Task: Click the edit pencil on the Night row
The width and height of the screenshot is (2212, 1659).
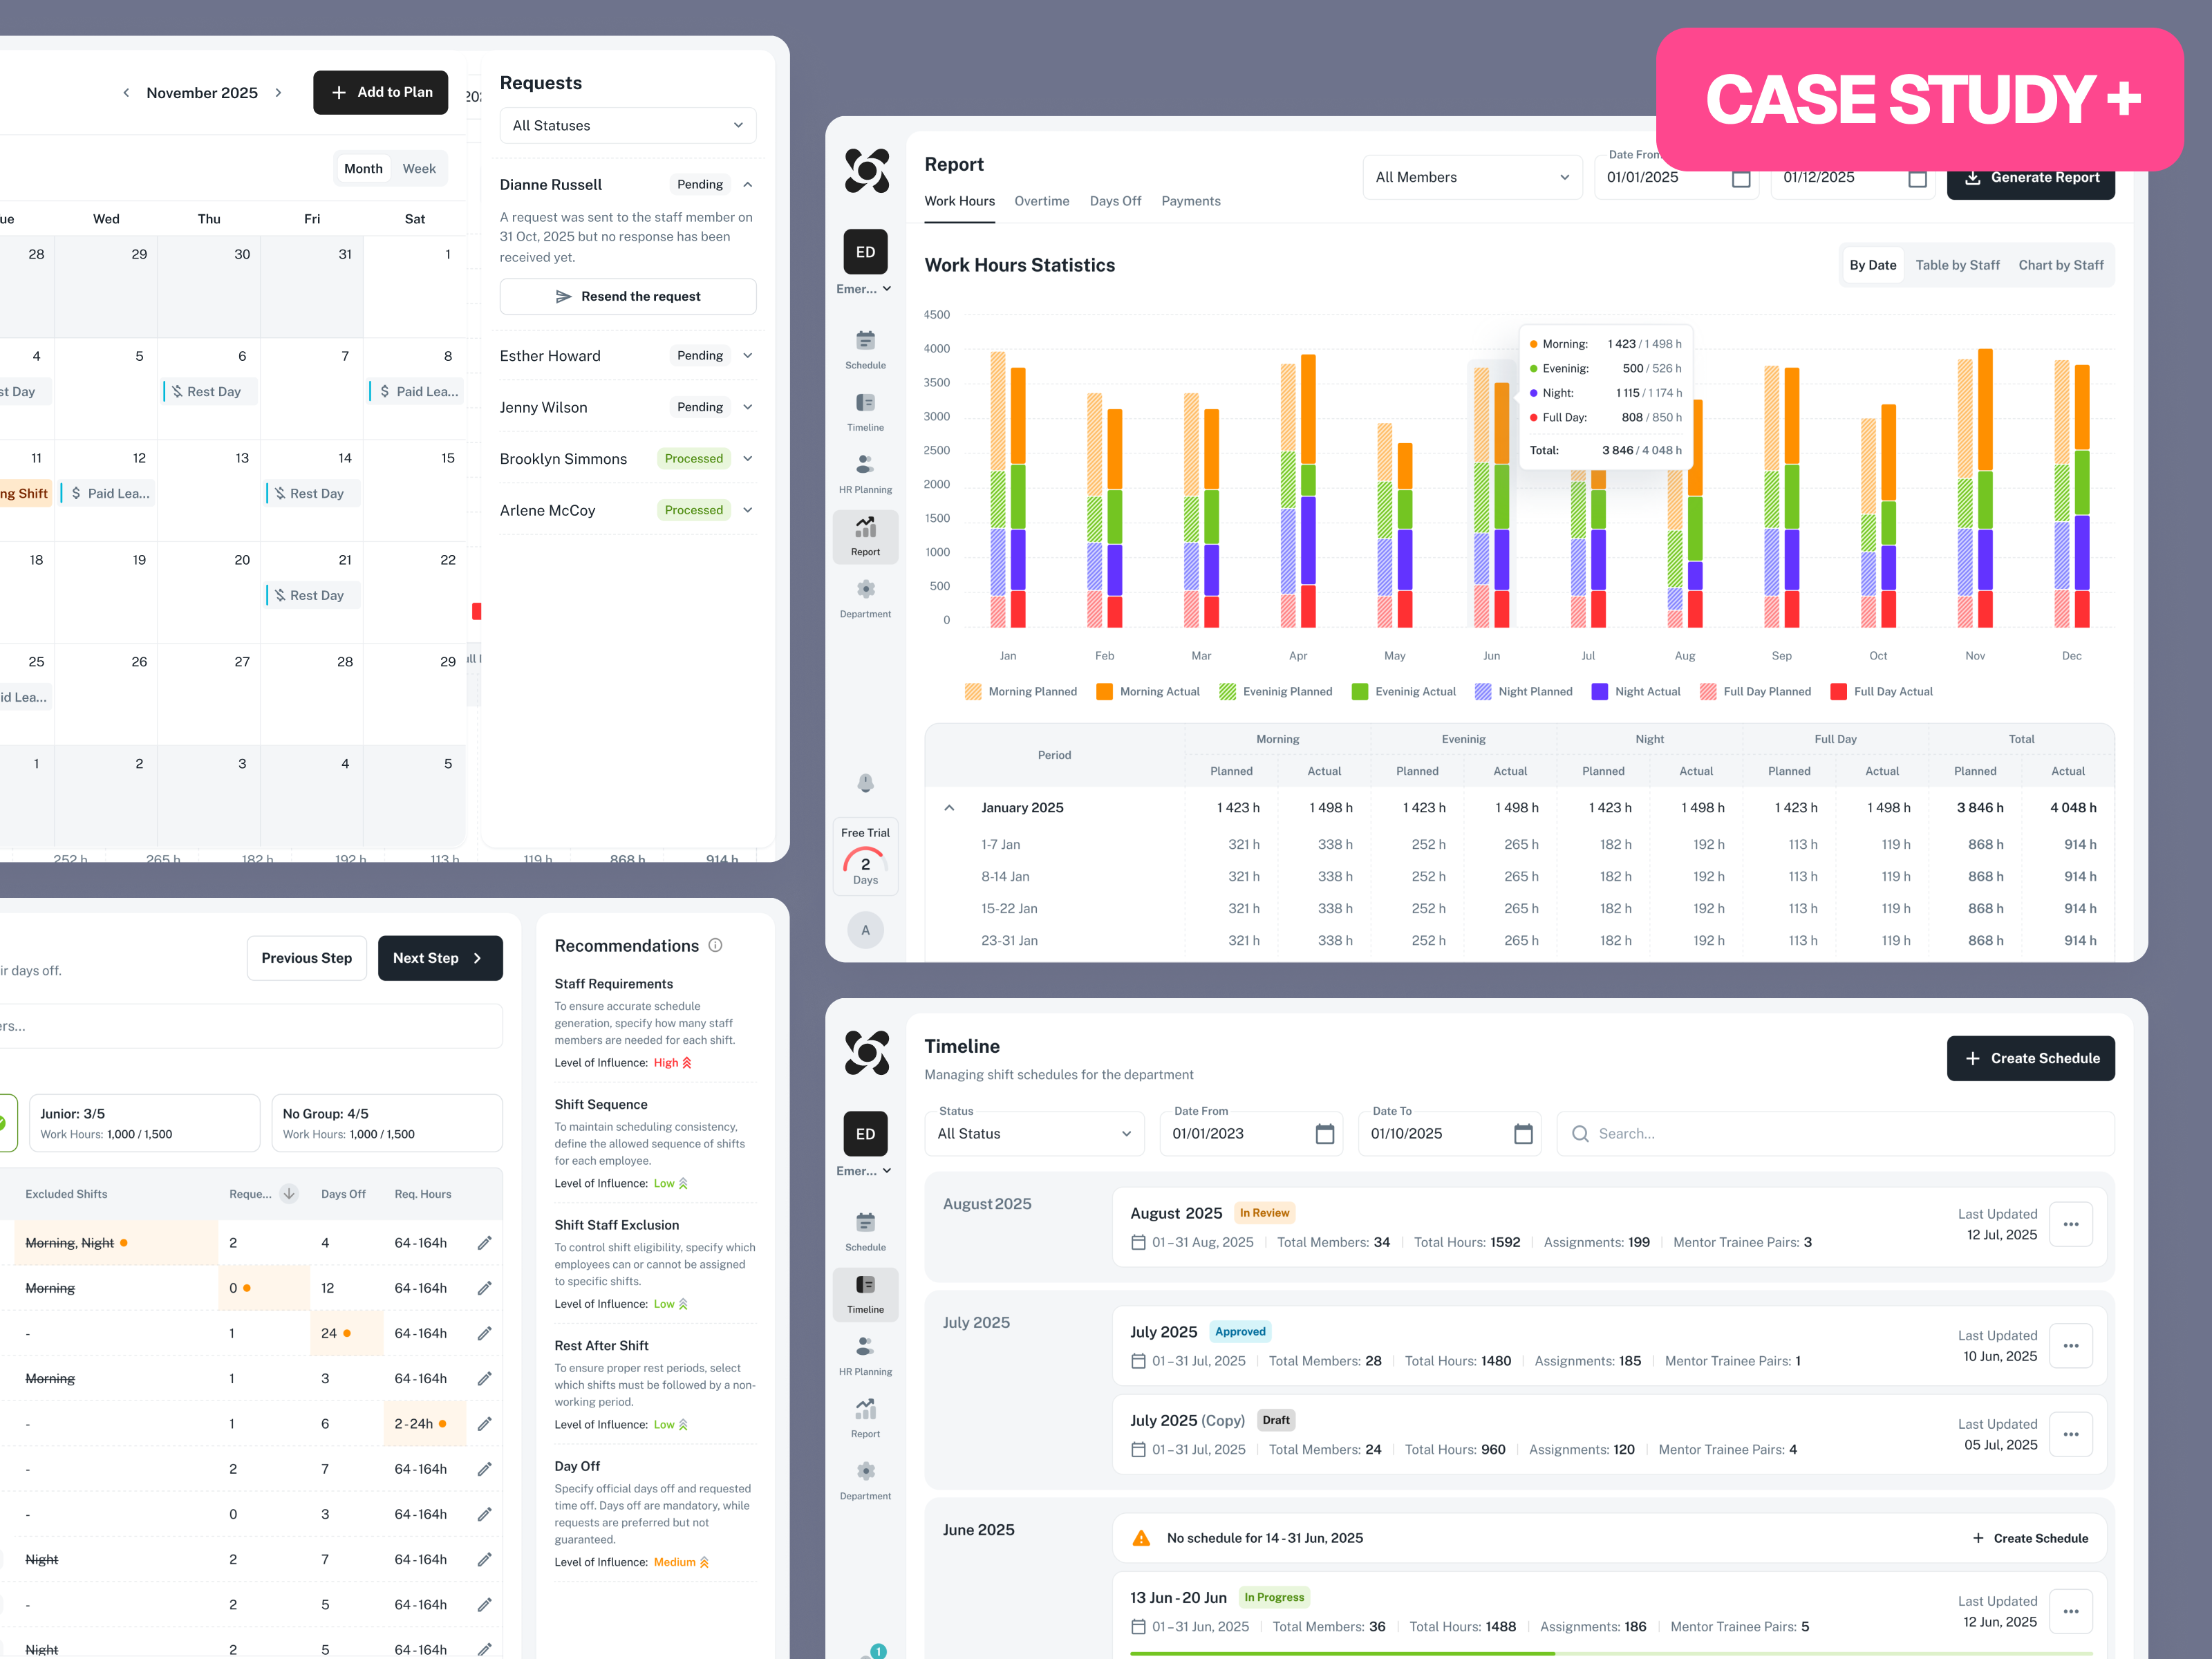Action: pyautogui.click(x=485, y=1559)
